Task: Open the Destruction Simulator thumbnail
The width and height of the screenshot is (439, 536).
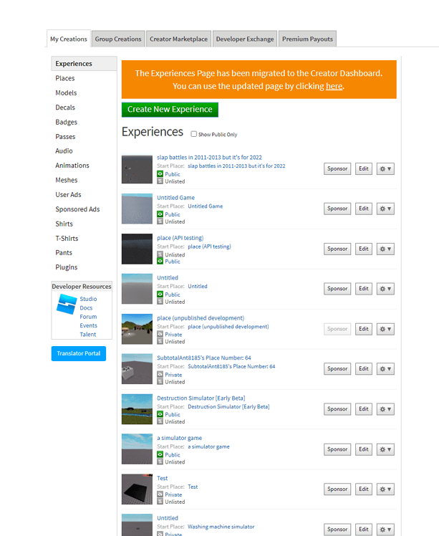Action: coord(137,409)
